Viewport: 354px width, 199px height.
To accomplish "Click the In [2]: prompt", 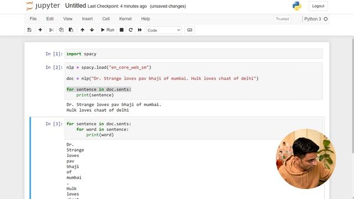I will coord(54,67).
